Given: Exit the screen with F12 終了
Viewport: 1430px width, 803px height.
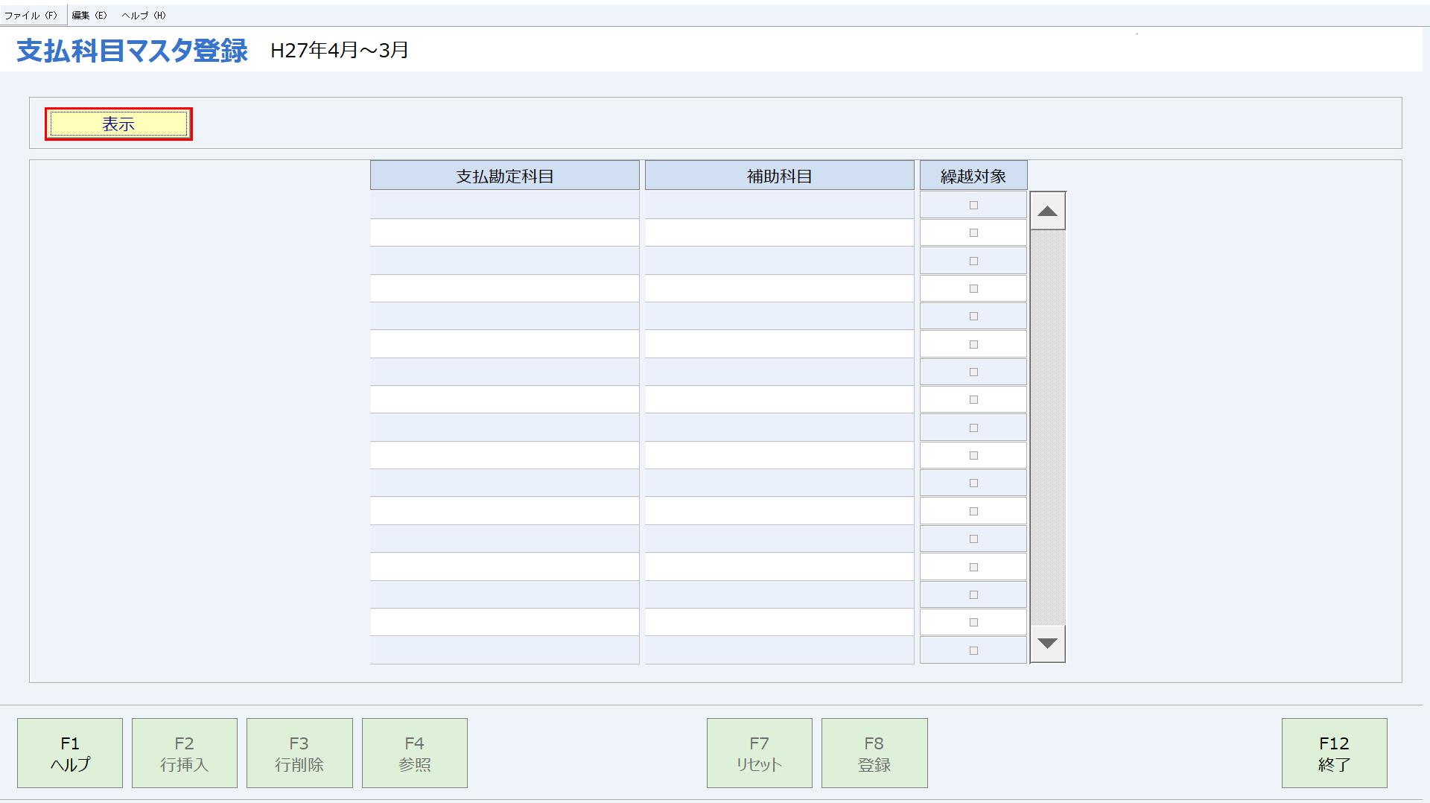Looking at the screenshot, I should [1334, 752].
